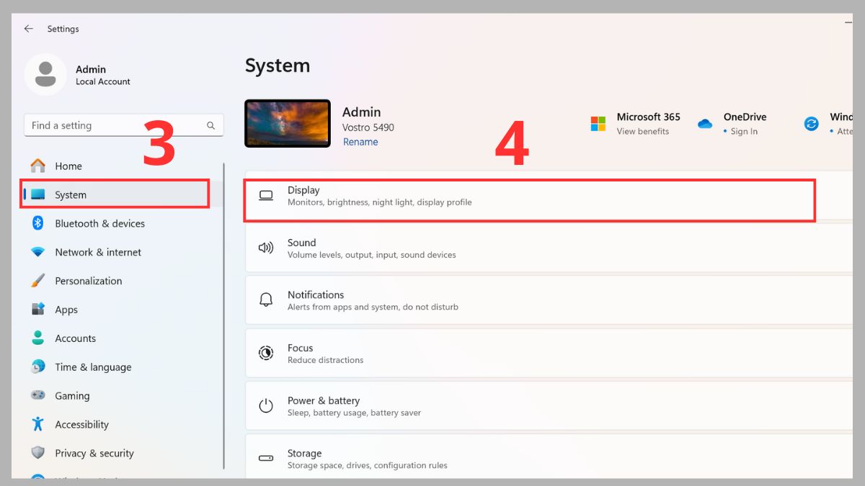
Task: Click the Windows Update sync icon
Action: click(812, 124)
